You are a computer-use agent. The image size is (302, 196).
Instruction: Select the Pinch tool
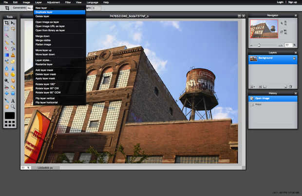(x=13, y=94)
